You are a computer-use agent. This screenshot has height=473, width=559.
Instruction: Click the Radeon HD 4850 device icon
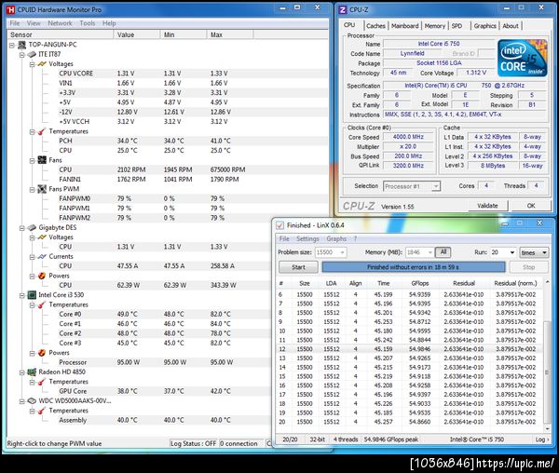click(x=31, y=372)
